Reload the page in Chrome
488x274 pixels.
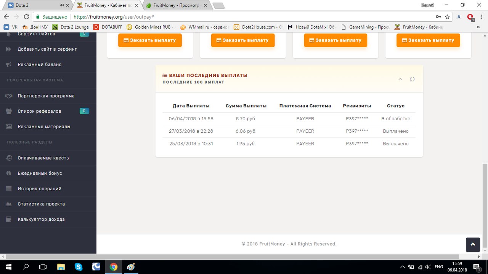tap(26, 17)
